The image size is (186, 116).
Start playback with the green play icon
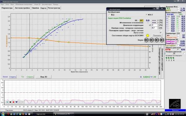[x=7, y=102]
